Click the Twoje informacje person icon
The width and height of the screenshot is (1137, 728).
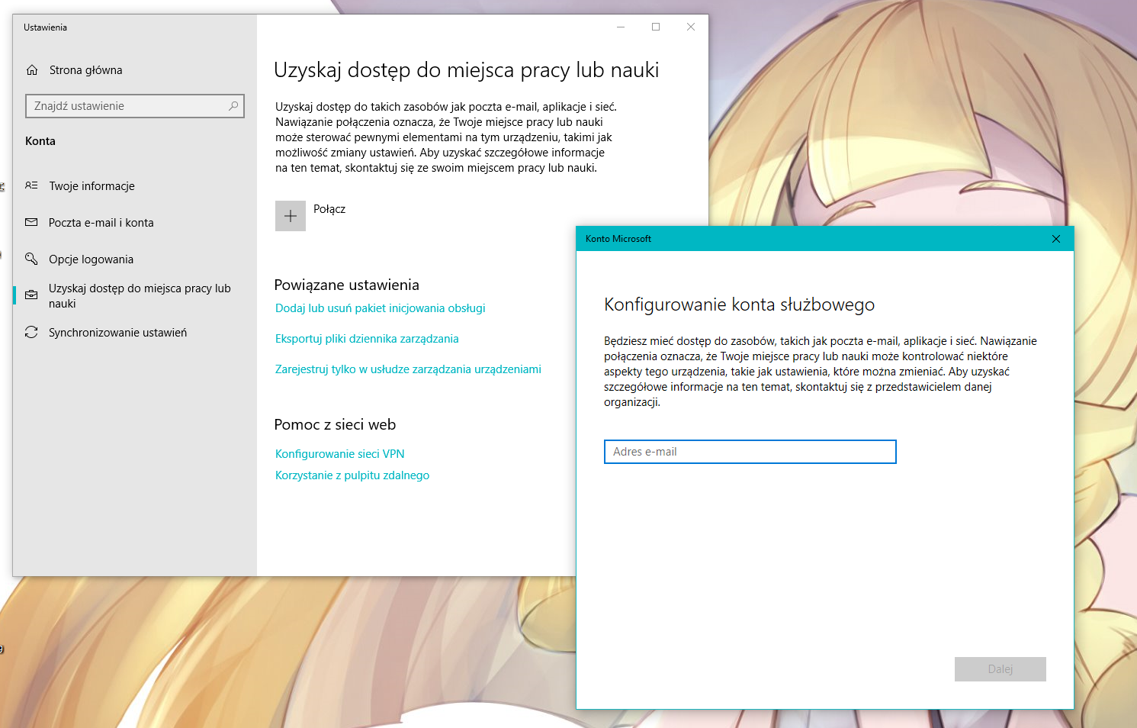click(31, 185)
